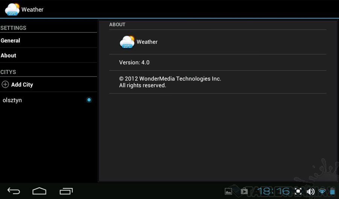Tap the volume speaker icon
Screen dimensions: 339x199
[x=310, y=191]
